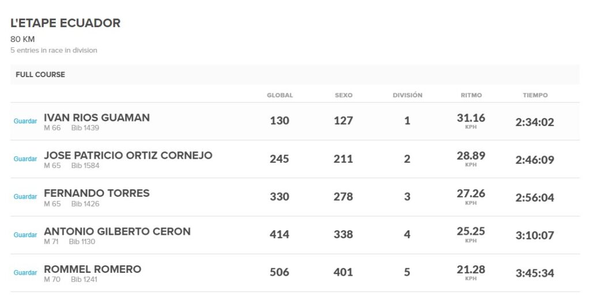Click pace value 21.28 KPH

[471, 272]
